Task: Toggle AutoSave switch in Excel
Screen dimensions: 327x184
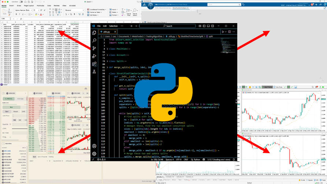Action: pos(21,2)
